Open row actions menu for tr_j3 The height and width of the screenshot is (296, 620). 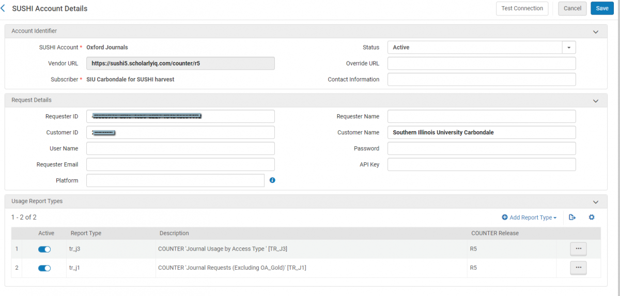(x=578, y=249)
